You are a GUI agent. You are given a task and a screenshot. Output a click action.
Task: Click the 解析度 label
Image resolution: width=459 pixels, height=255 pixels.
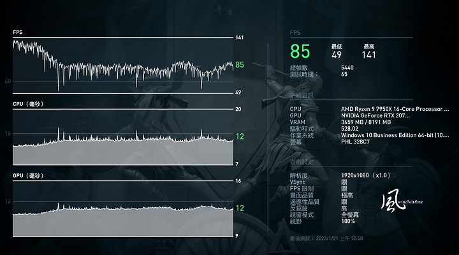(x=298, y=175)
